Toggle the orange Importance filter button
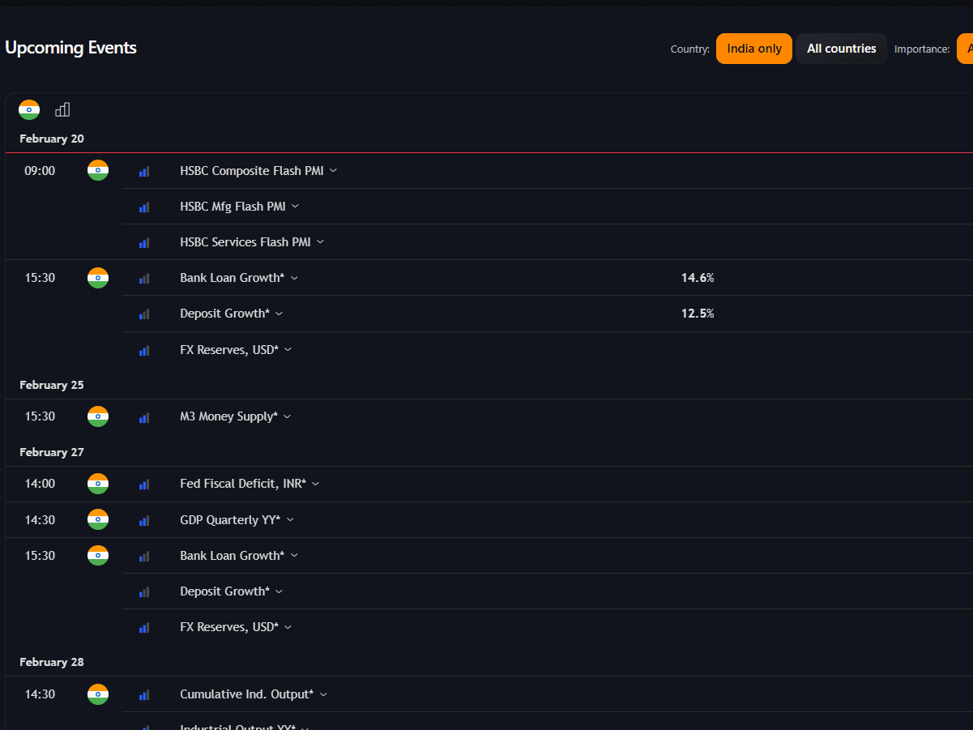The height and width of the screenshot is (730, 973). [966, 49]
